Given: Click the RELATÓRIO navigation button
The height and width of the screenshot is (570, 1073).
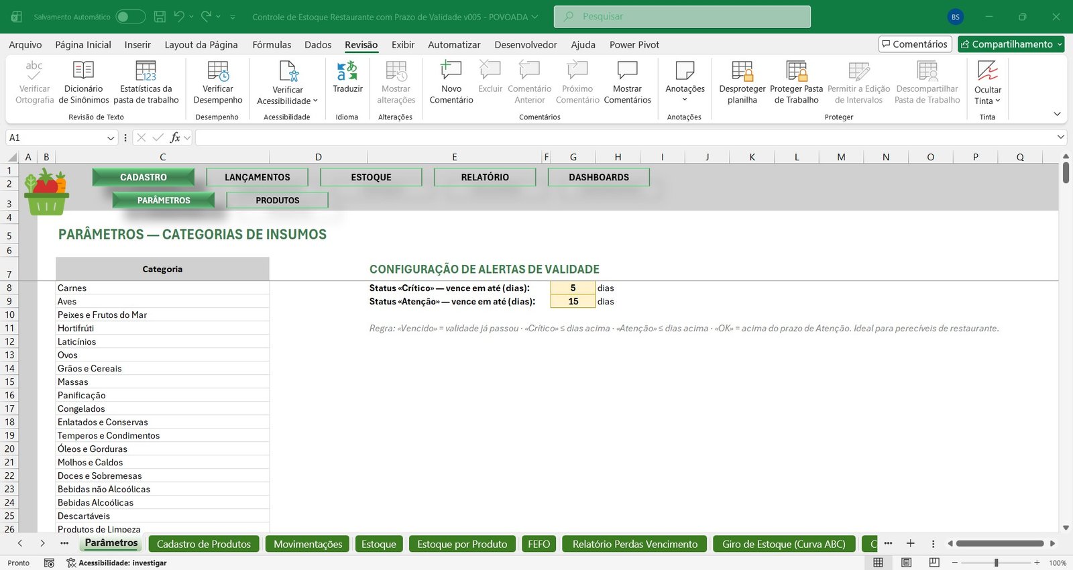Looking at the screenshot, I should [485, 177].
